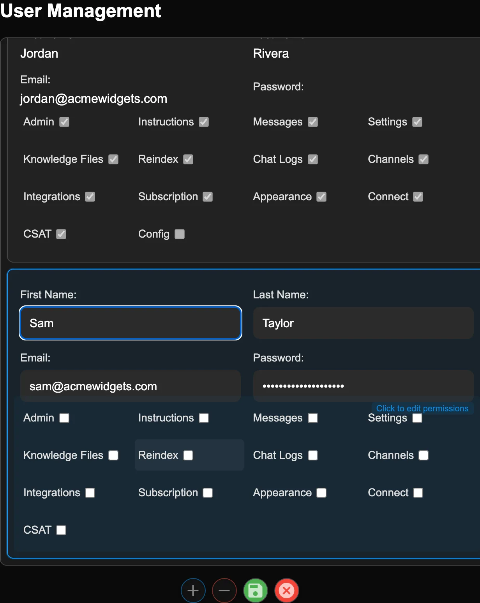Enable Channels for Sam Taylor
The height and width of the screenshot is (603, 480).
click(x=424, y=455)
